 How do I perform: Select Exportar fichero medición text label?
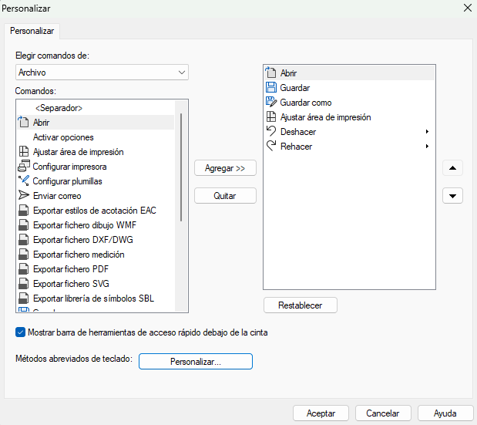(79, 255)
